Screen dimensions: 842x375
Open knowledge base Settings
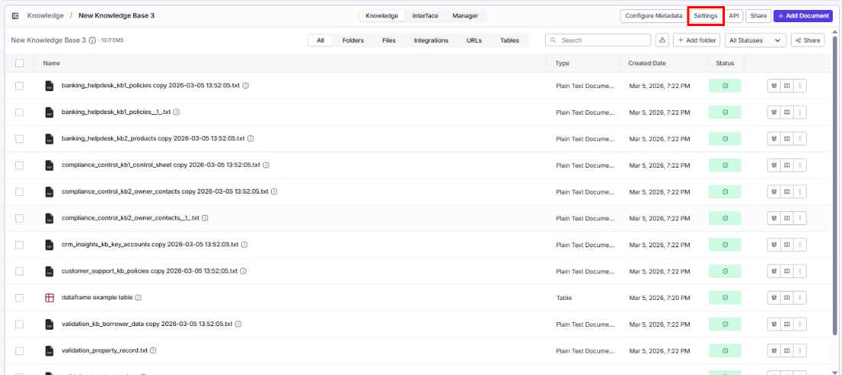point(706,15)
